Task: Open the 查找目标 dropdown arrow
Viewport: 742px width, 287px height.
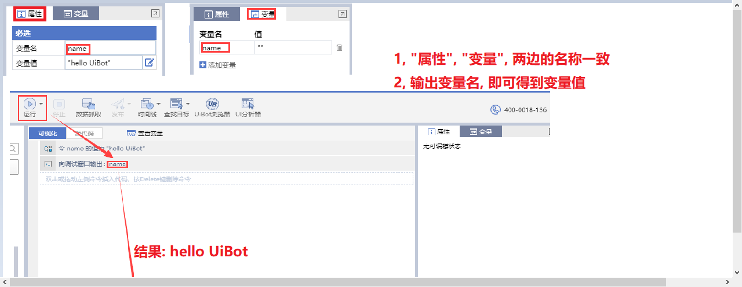Action: click(x=188, y=104)
